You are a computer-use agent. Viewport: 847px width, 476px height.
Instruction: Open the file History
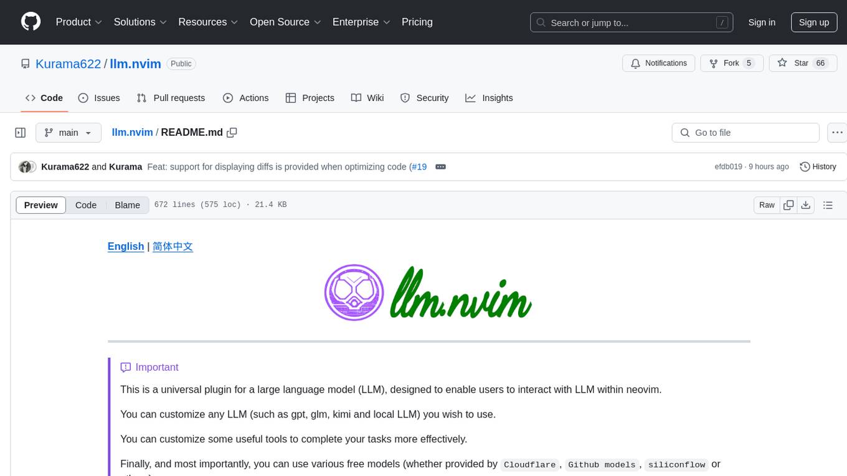pyautogui.click(x=818, y=167)
